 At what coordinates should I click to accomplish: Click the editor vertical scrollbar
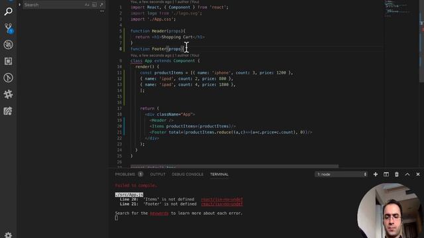(421, 41)
